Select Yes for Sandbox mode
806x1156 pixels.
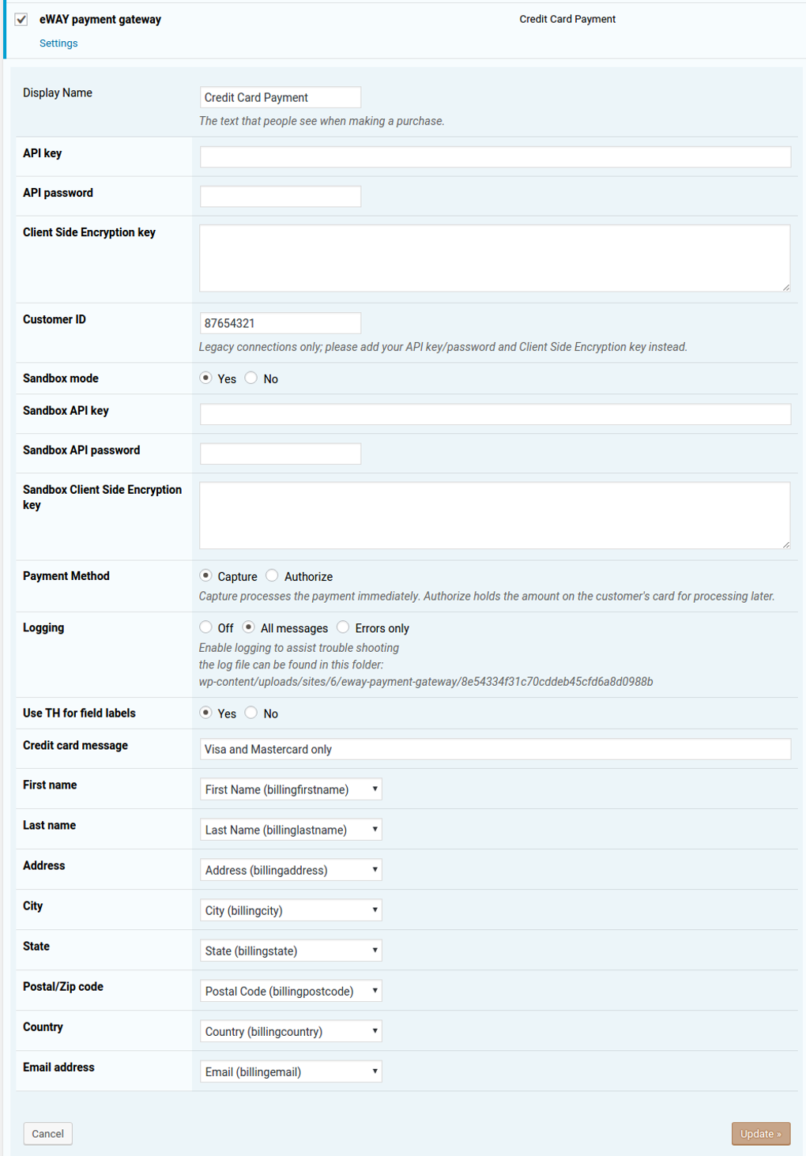(206, 378)
